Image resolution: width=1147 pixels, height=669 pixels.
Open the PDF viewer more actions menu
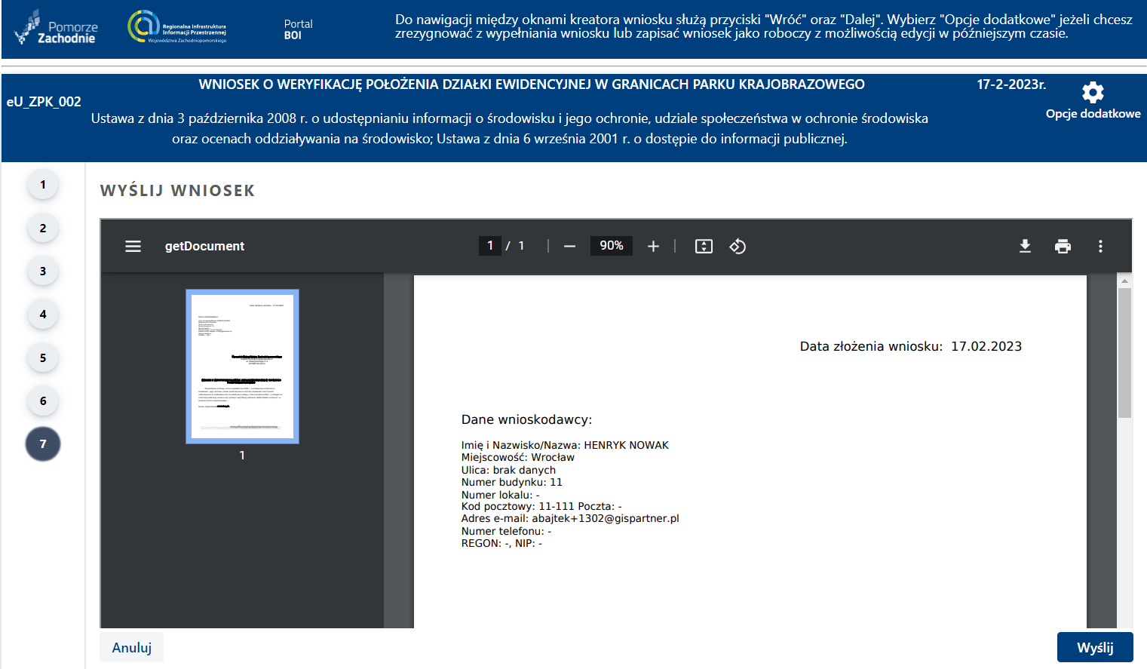tap(1100, 247)
